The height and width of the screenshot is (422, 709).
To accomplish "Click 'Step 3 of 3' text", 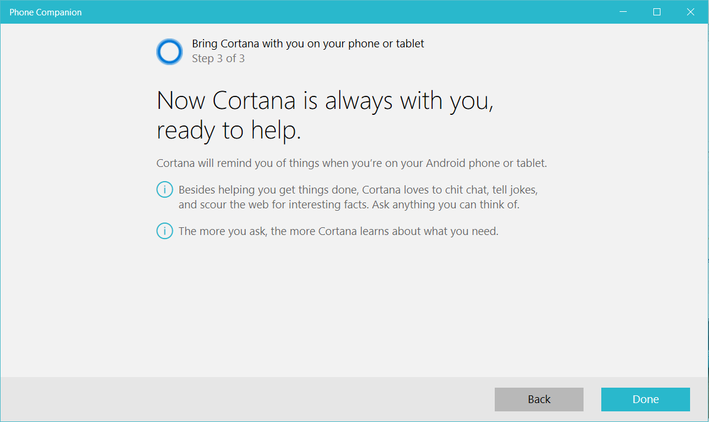I will tap(218, 59).
